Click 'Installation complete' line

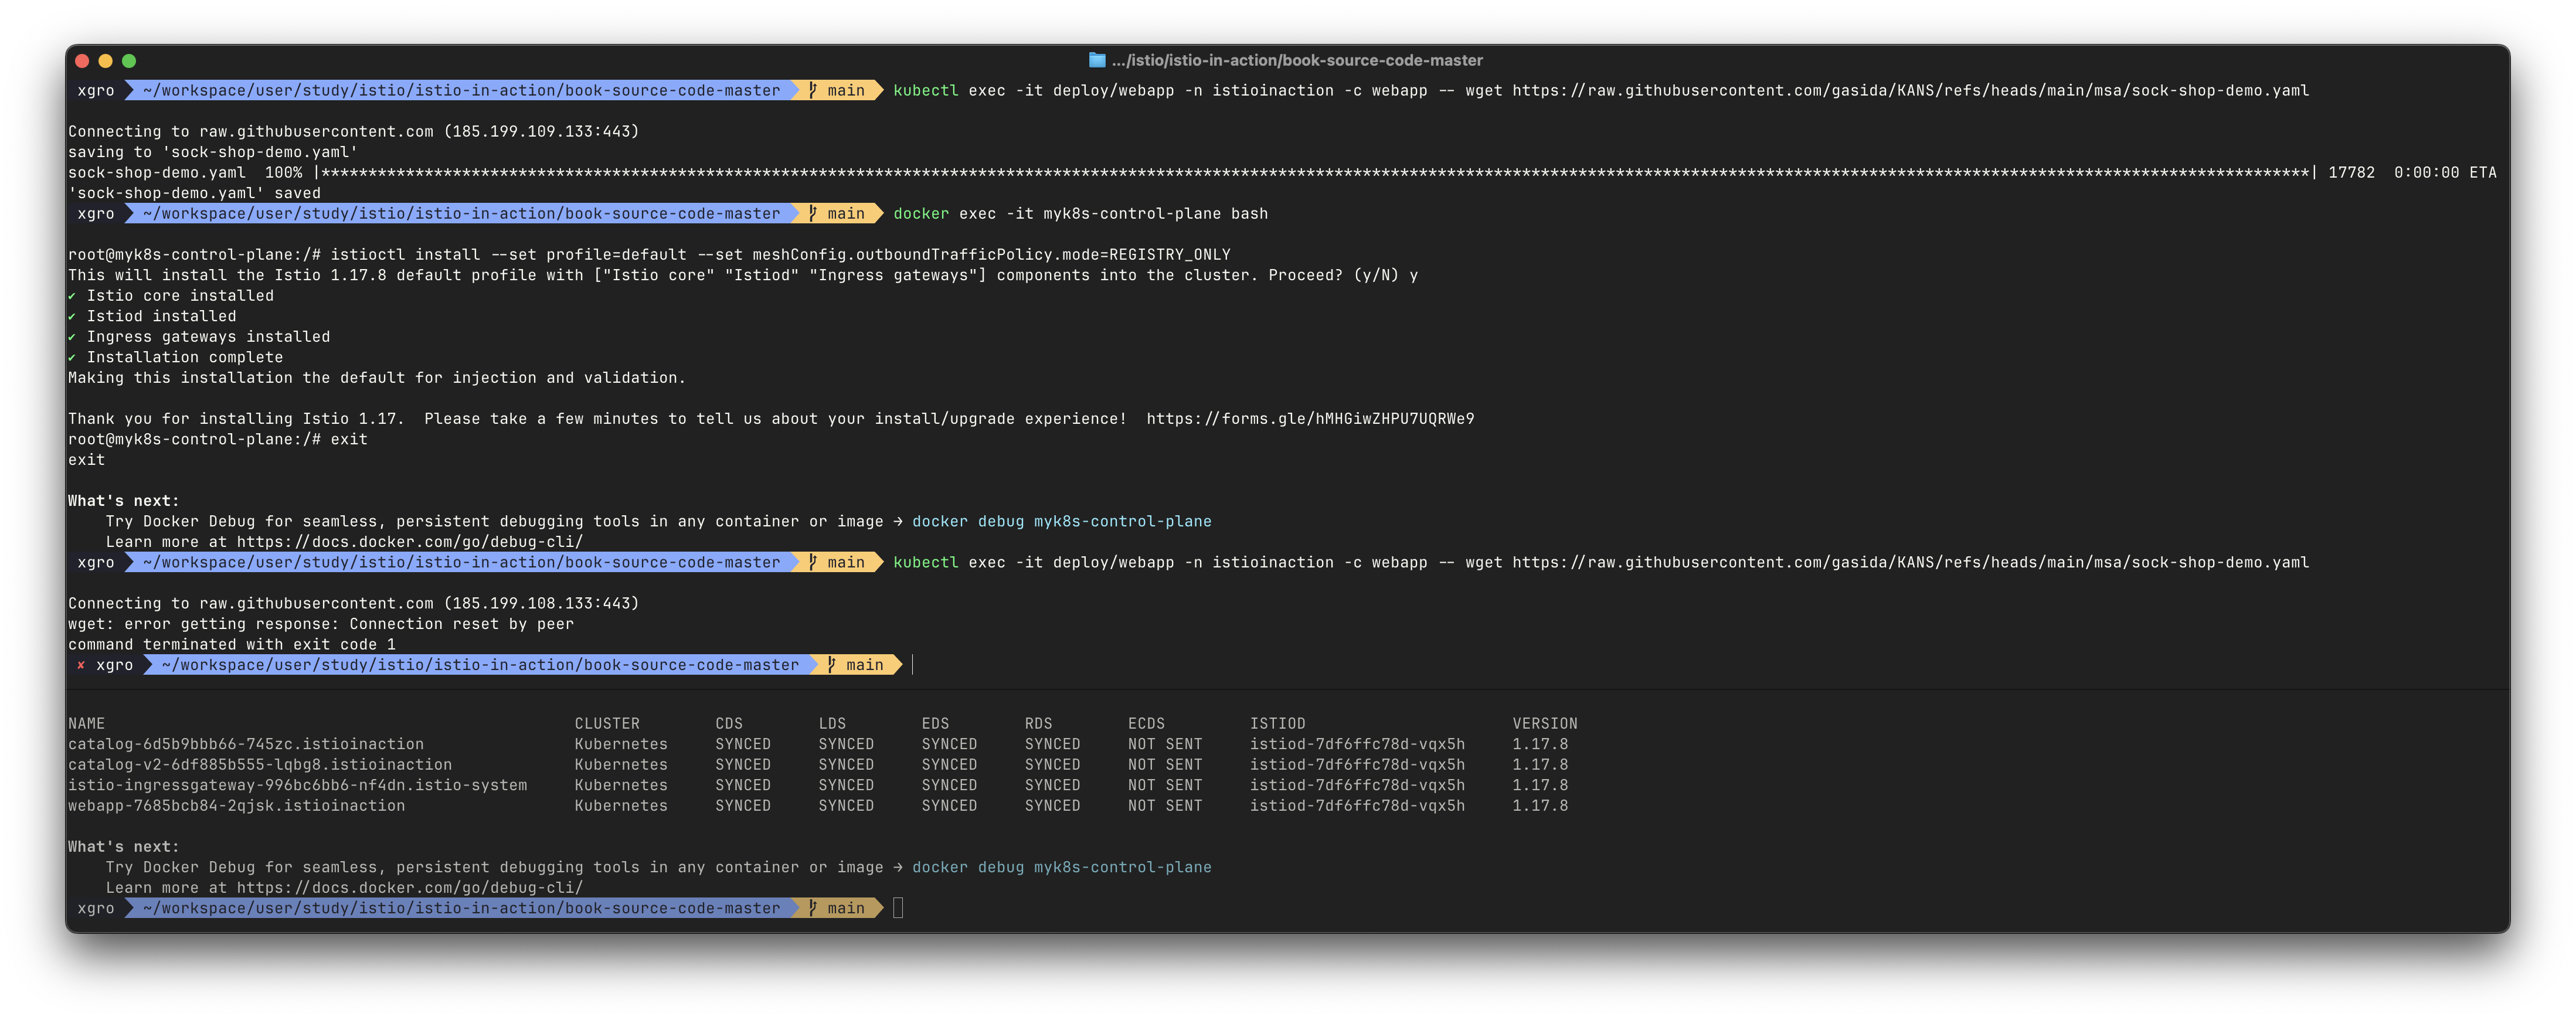[176, 357]
